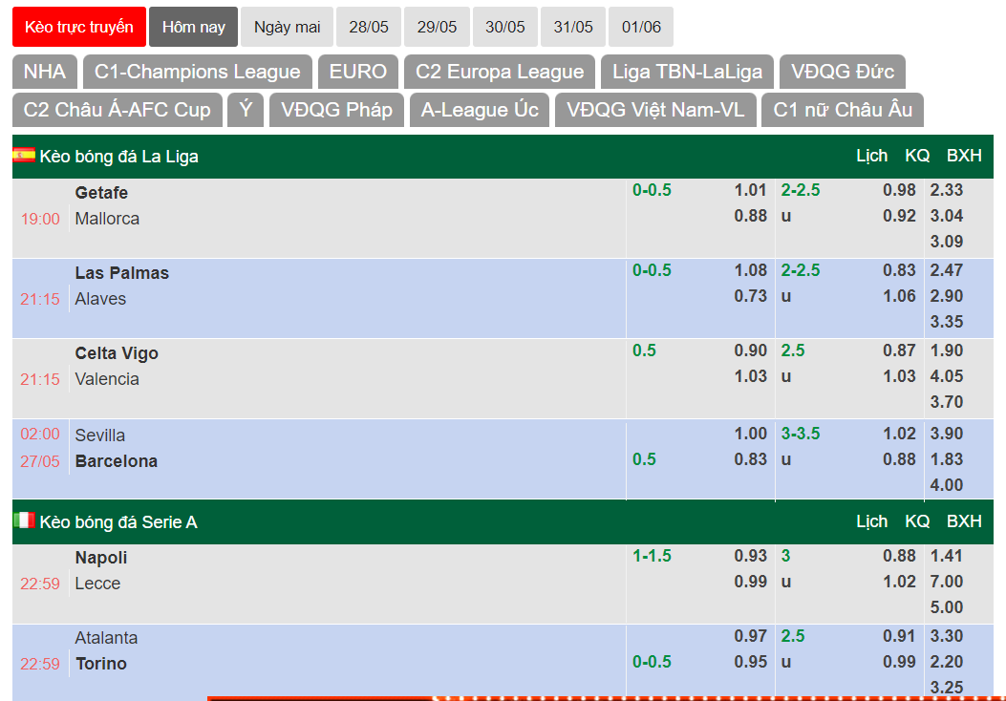1006x701 pixels.
Task: Click the 2.20 odds for Torino
Action: (x=947, y=661)
